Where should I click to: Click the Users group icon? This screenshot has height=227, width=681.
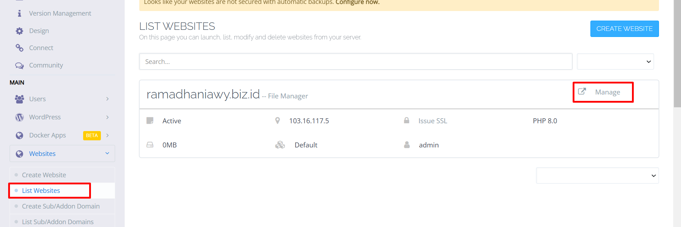point(20,99)
